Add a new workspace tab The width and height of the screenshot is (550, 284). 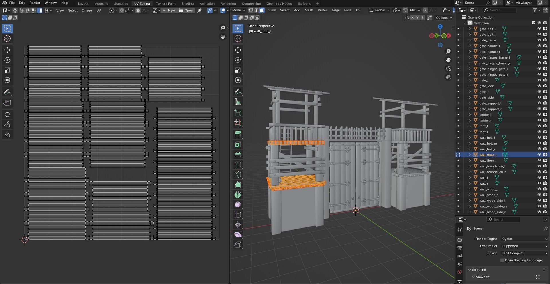click(x=317, y=3)
